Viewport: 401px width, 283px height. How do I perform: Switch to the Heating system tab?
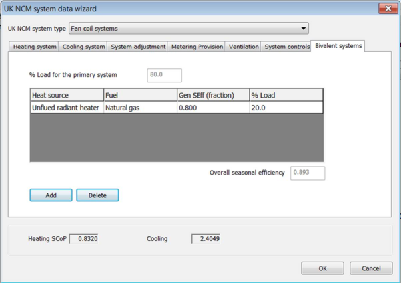coord(35,47)
